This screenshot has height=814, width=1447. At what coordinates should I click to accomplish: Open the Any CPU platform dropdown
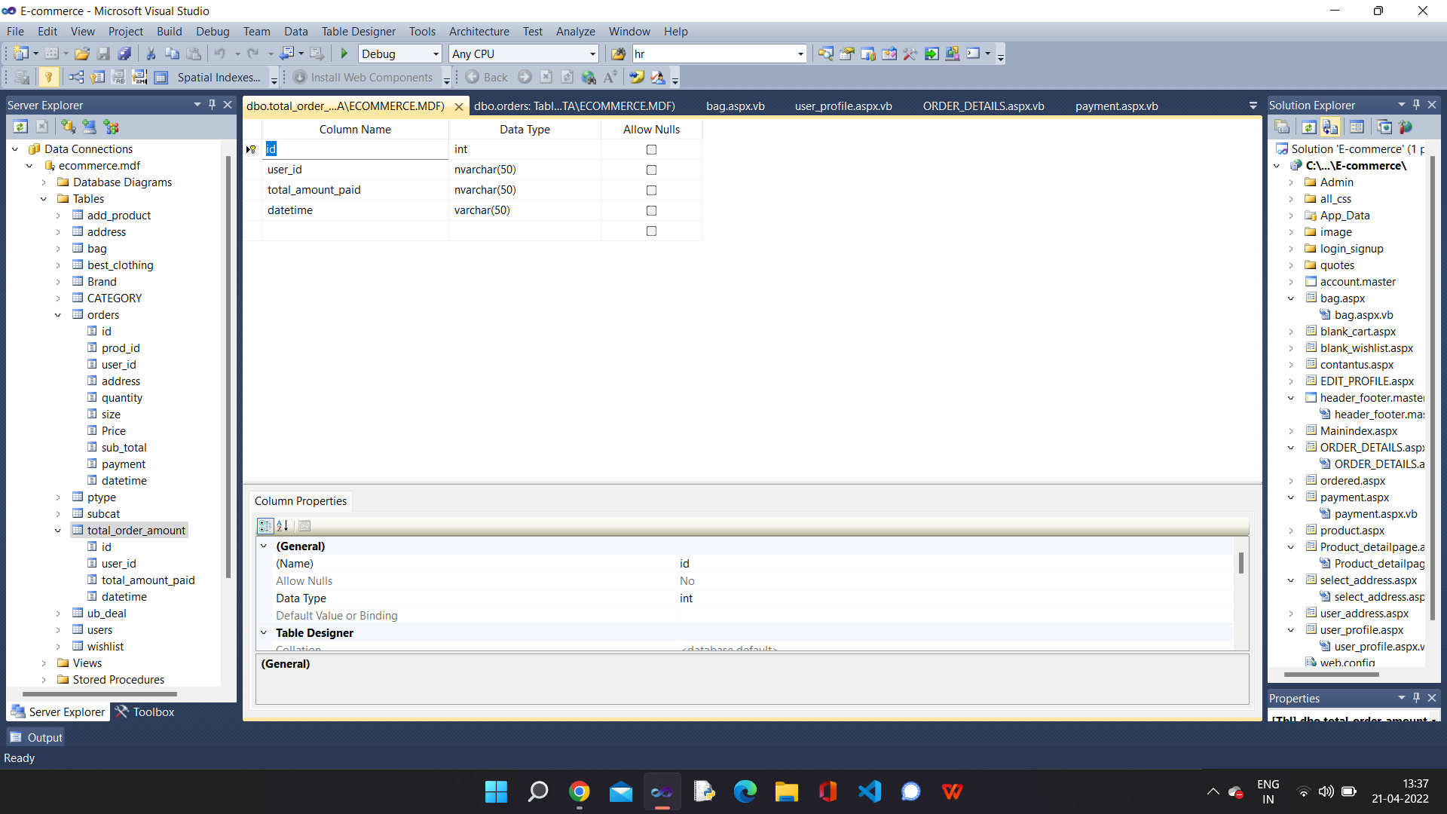point(592,54)
